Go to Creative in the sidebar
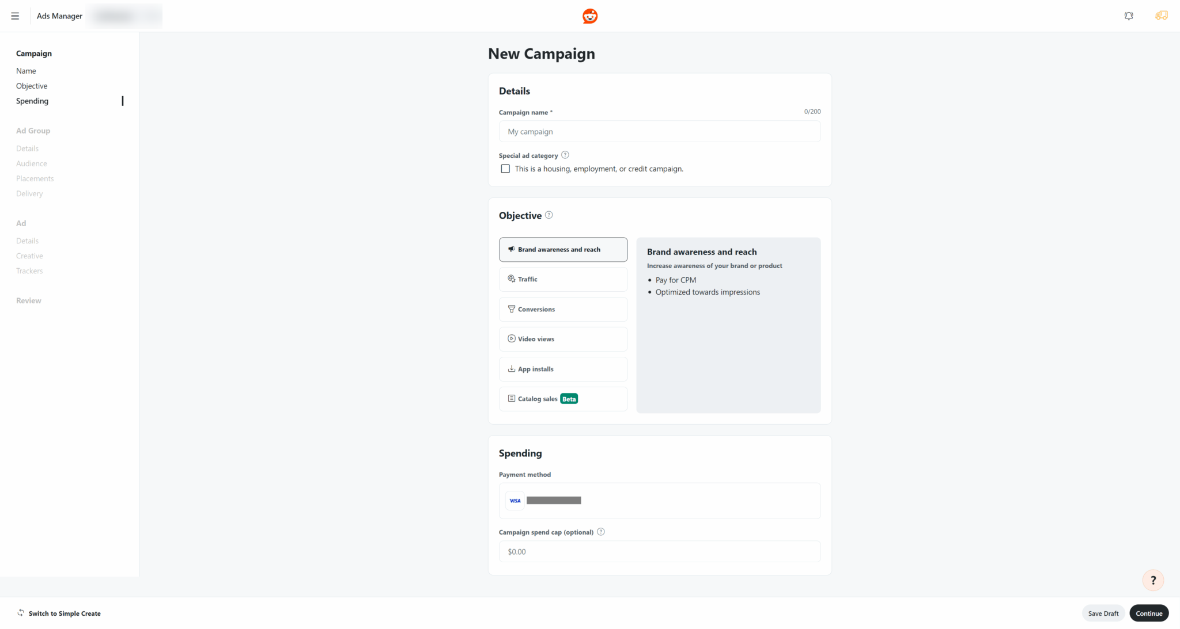The height and width of the screenshot is (629, 1180). coord(29,256)
